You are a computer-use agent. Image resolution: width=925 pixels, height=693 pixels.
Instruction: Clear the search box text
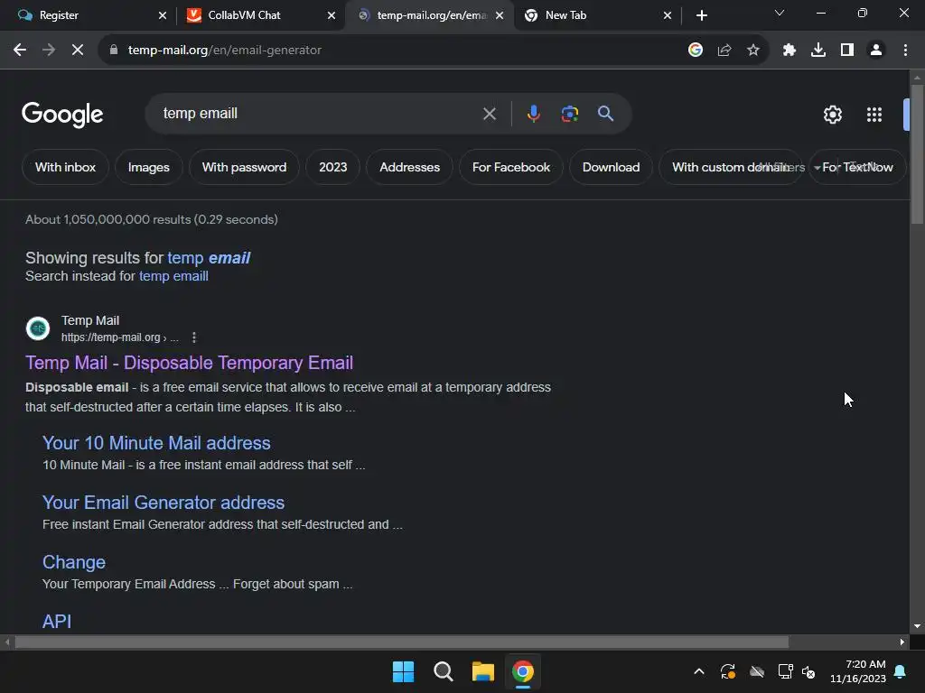tap(489, 114)
